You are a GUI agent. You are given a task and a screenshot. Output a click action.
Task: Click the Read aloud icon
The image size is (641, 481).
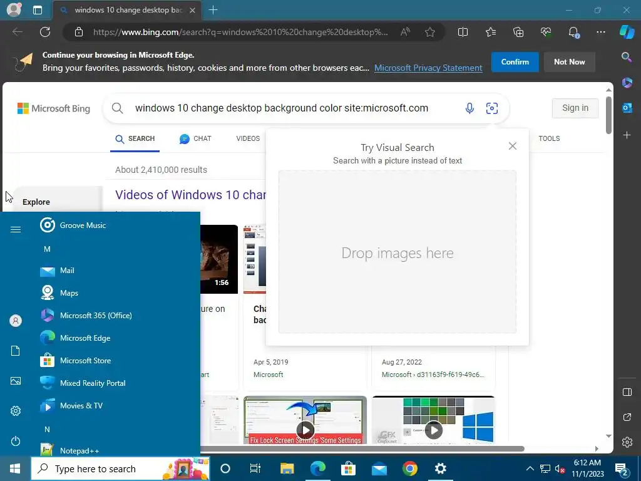[x=405, y=32]
